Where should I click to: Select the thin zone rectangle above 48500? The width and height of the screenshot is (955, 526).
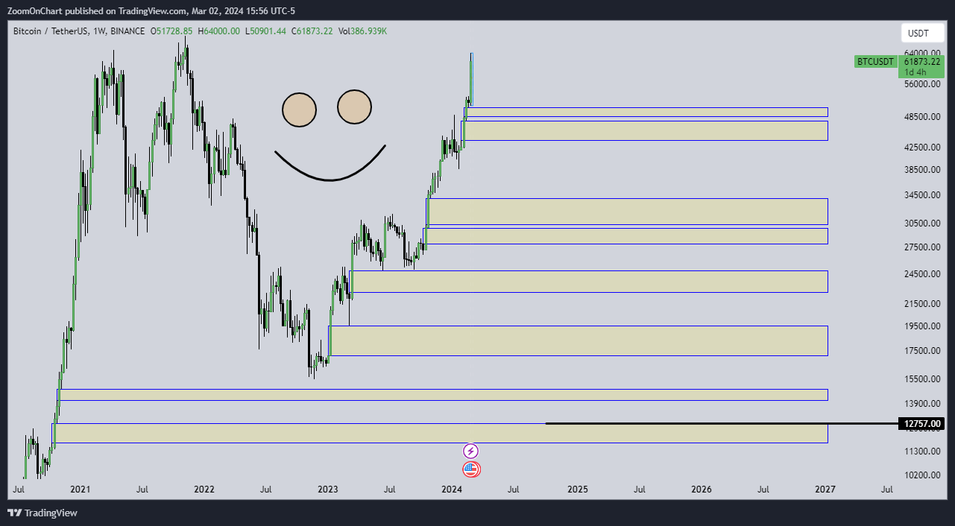click(x=647, y=113)
